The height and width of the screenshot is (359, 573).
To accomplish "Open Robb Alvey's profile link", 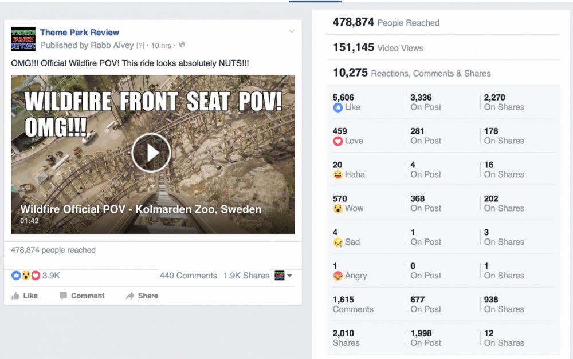I will point(112,45).
